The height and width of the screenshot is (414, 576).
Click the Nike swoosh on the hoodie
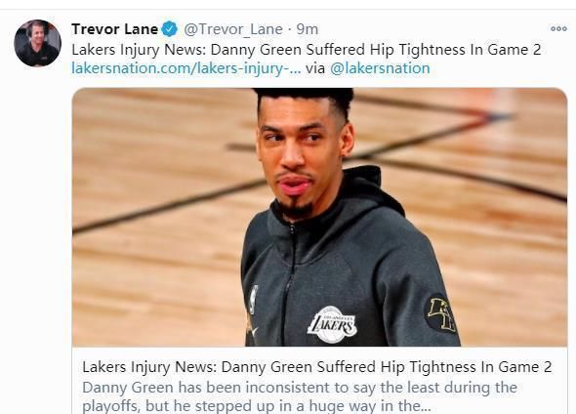pyautogui.click(x=253, y=330)
